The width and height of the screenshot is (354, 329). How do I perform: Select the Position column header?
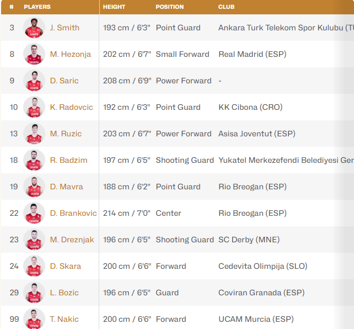(170, 7)
